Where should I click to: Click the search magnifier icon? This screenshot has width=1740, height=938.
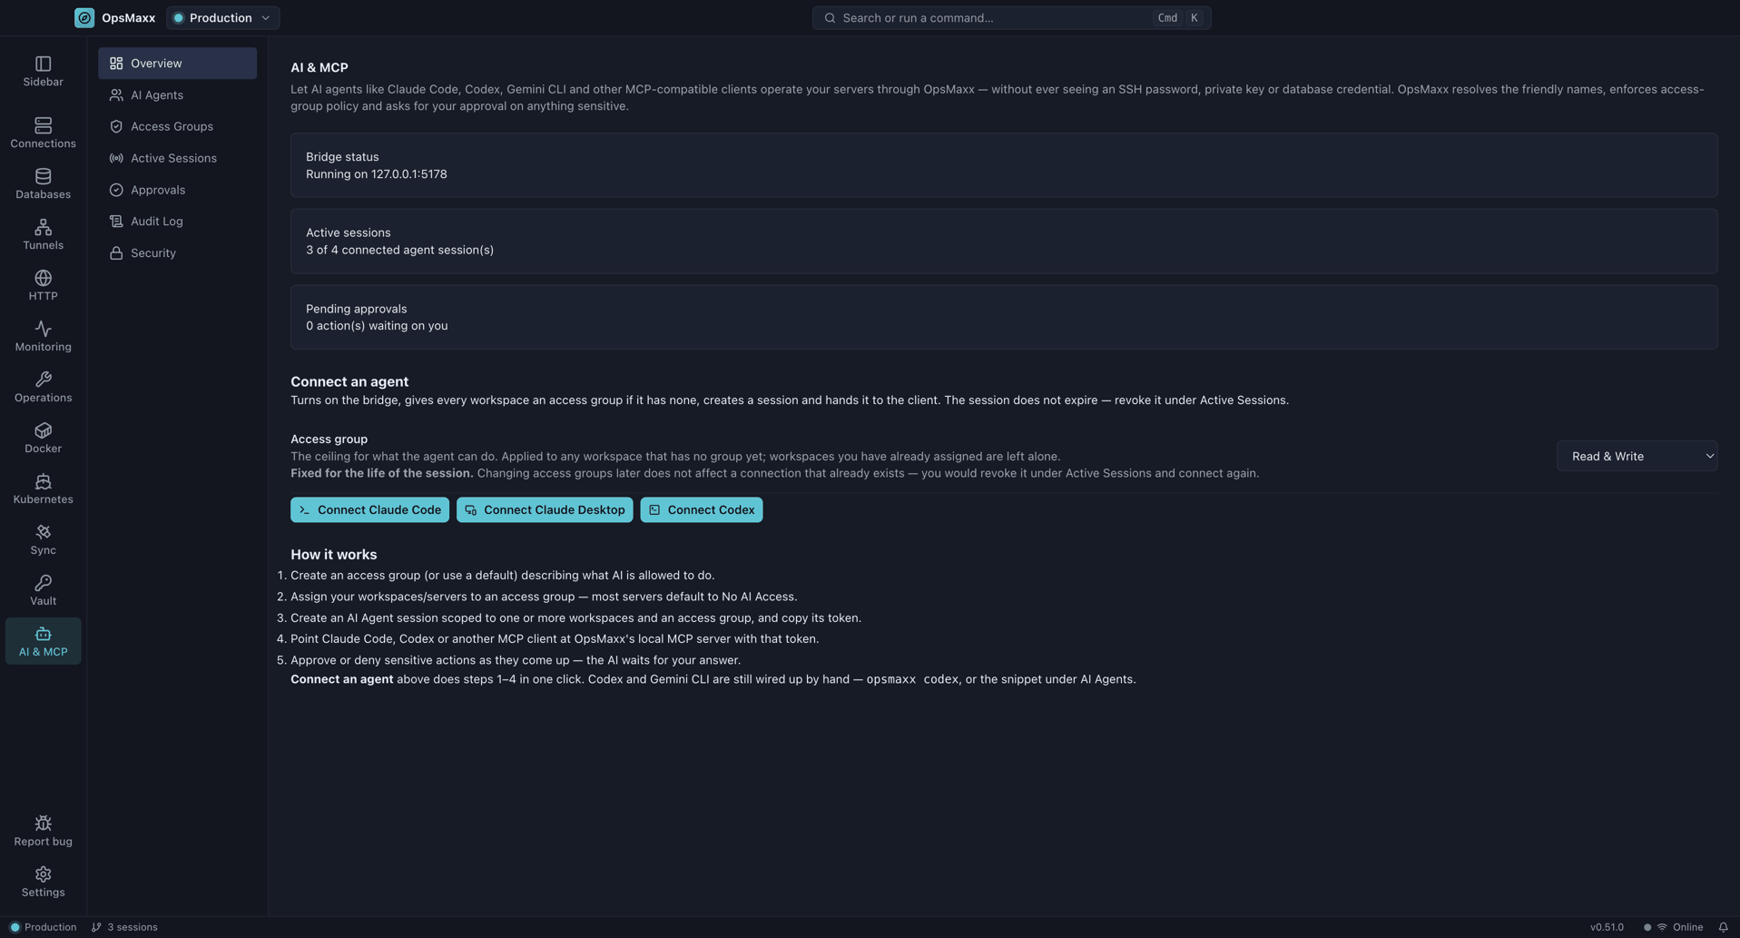[x=830, y=18]
